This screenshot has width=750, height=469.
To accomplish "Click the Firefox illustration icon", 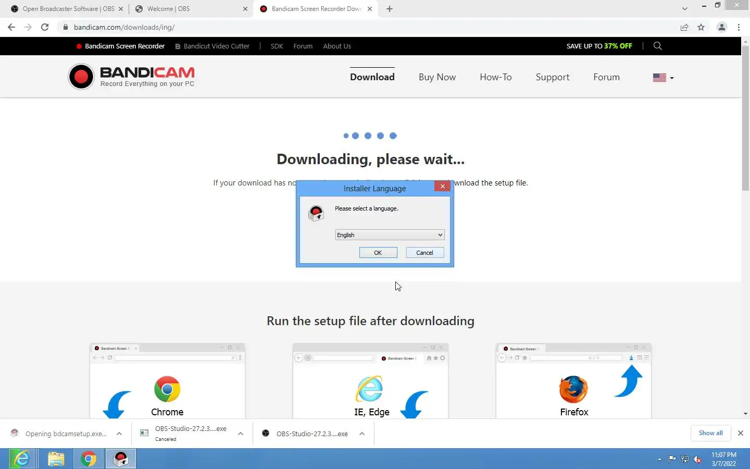I will click(573, 389).
